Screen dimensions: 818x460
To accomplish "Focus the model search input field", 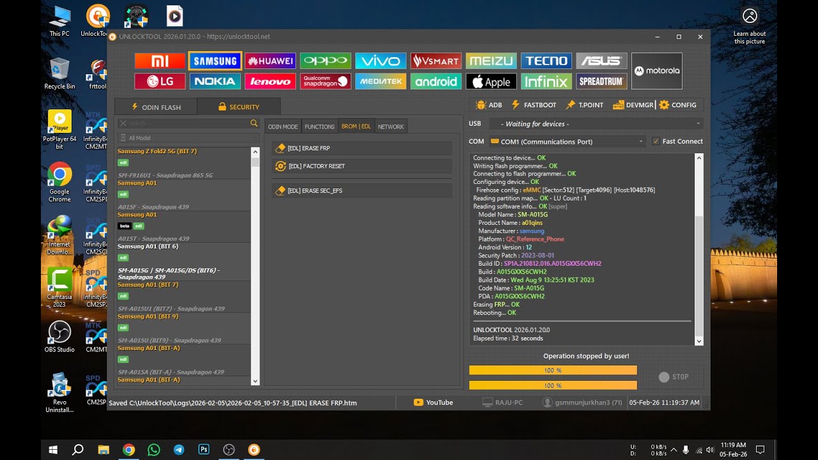I will coord(189,123).
